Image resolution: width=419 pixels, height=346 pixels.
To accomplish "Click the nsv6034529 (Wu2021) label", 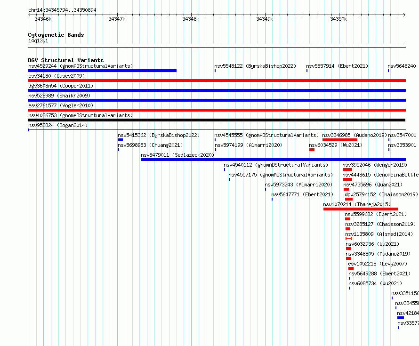I will 336,145.
